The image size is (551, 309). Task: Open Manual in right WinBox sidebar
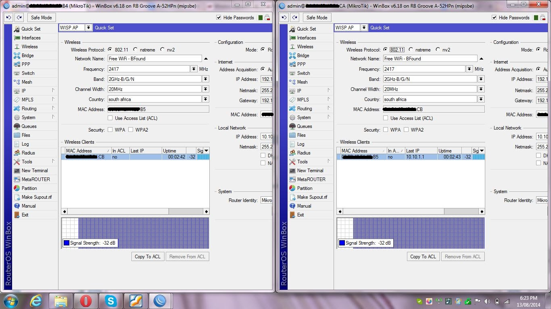pos(304,206)
